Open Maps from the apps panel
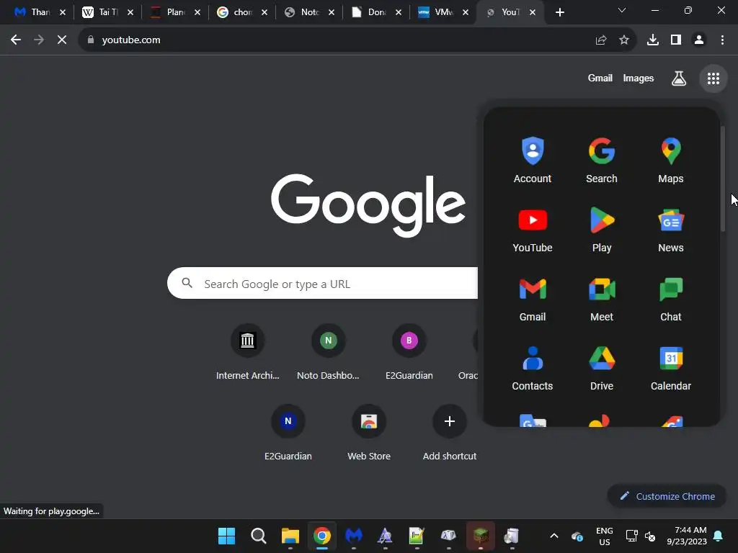This screenshot has width=738, height=553. [x=671, y=161]
